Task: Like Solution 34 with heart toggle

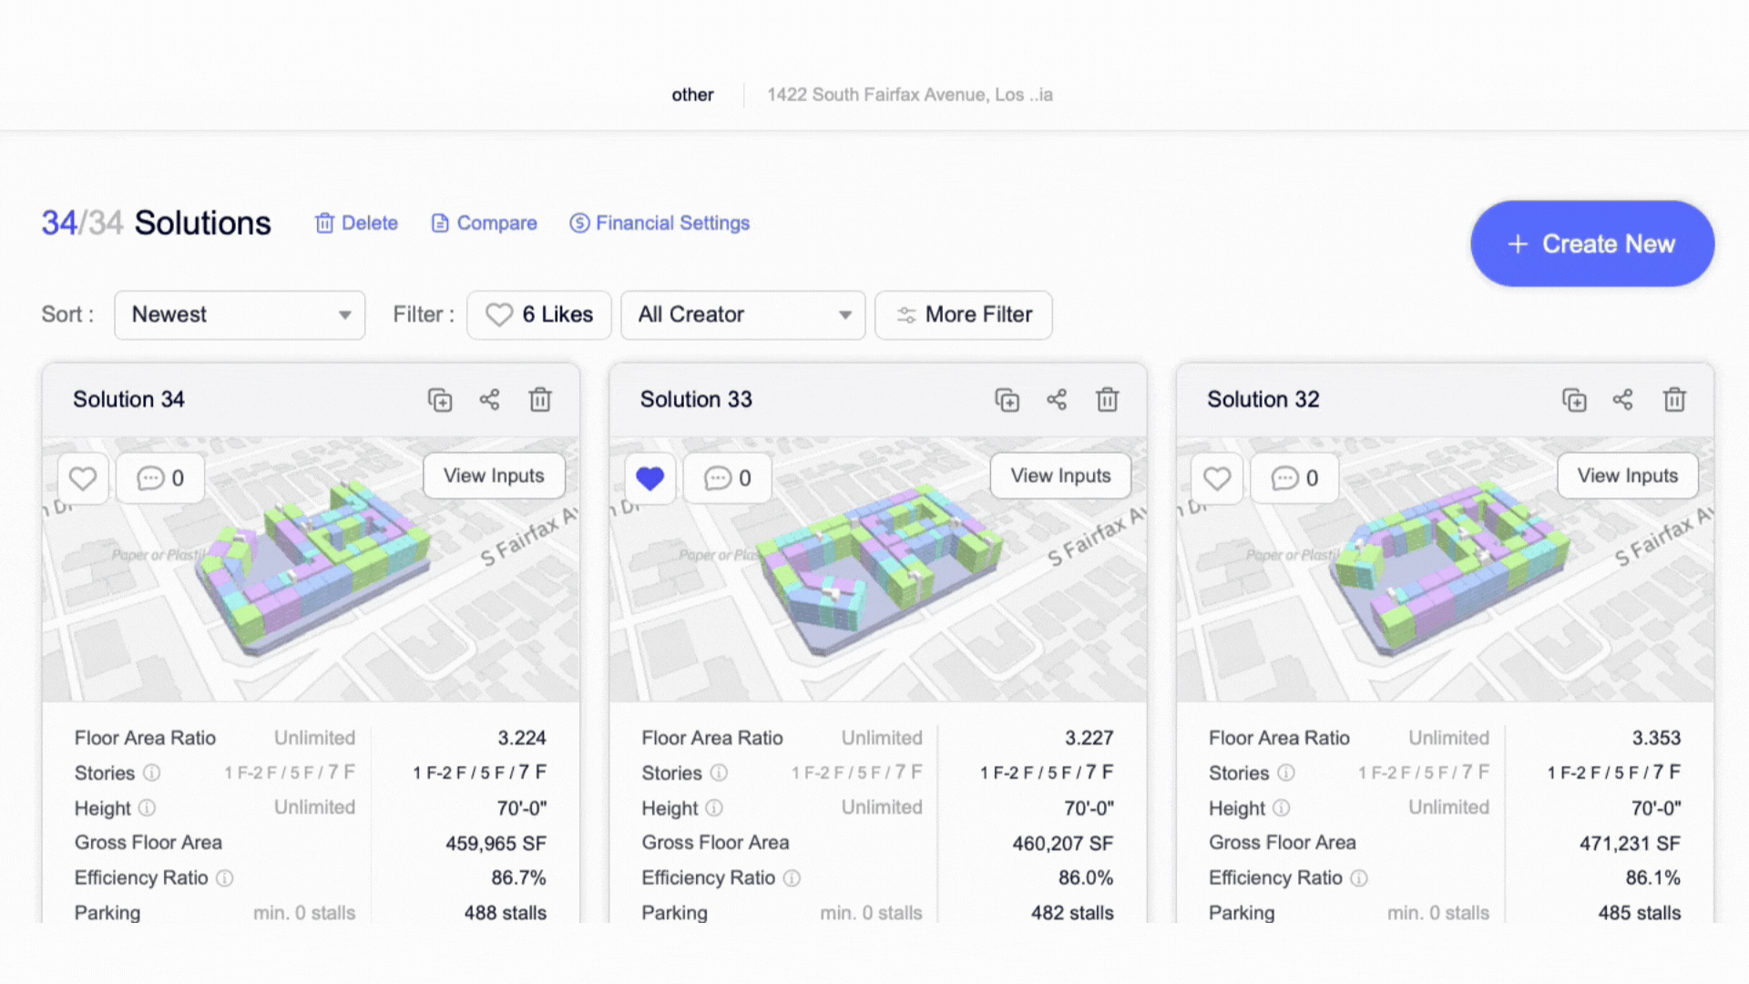Action: [83, 478]
